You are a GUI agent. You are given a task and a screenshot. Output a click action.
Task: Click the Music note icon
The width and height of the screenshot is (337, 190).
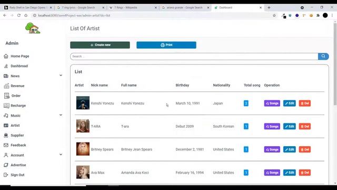(x=6, y=116)
